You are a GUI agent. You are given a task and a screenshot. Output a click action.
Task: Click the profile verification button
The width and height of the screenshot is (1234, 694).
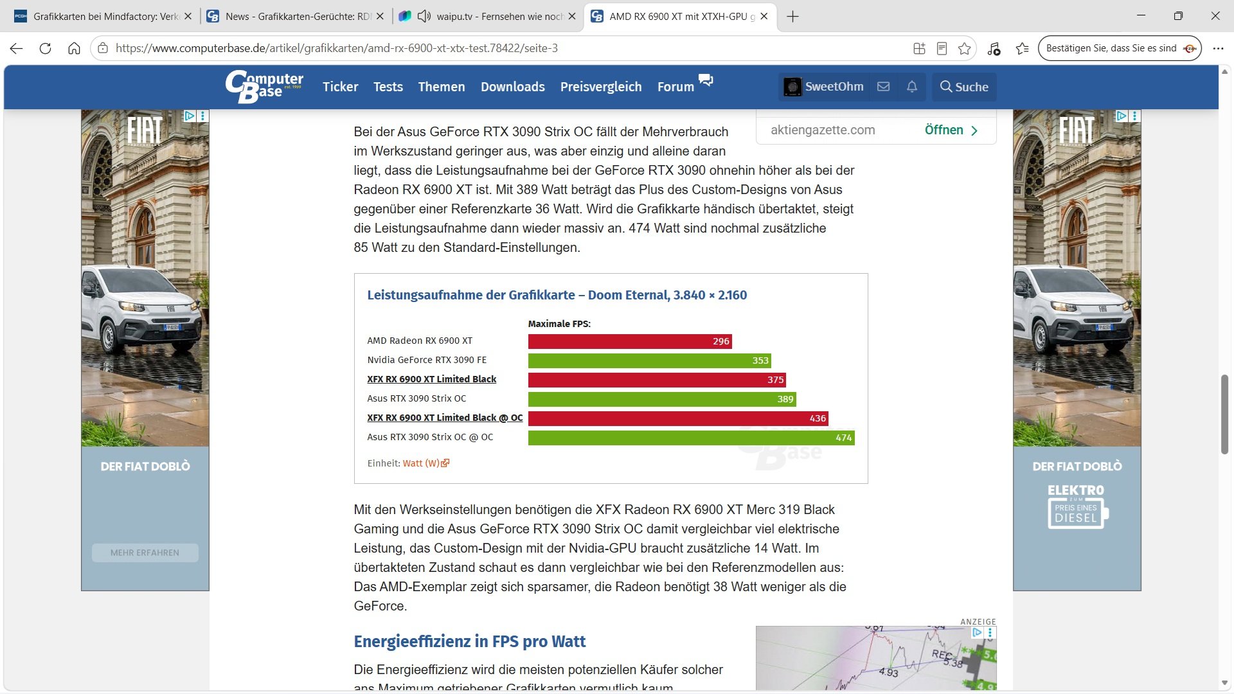coord(1120,48)
